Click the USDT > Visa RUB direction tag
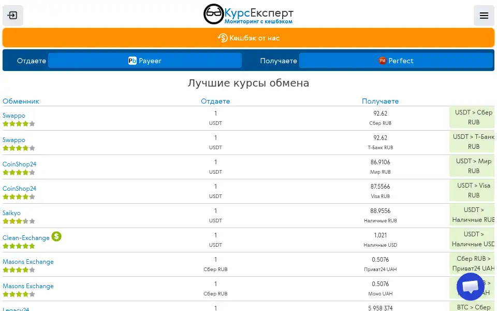 (x=472, y=190)
